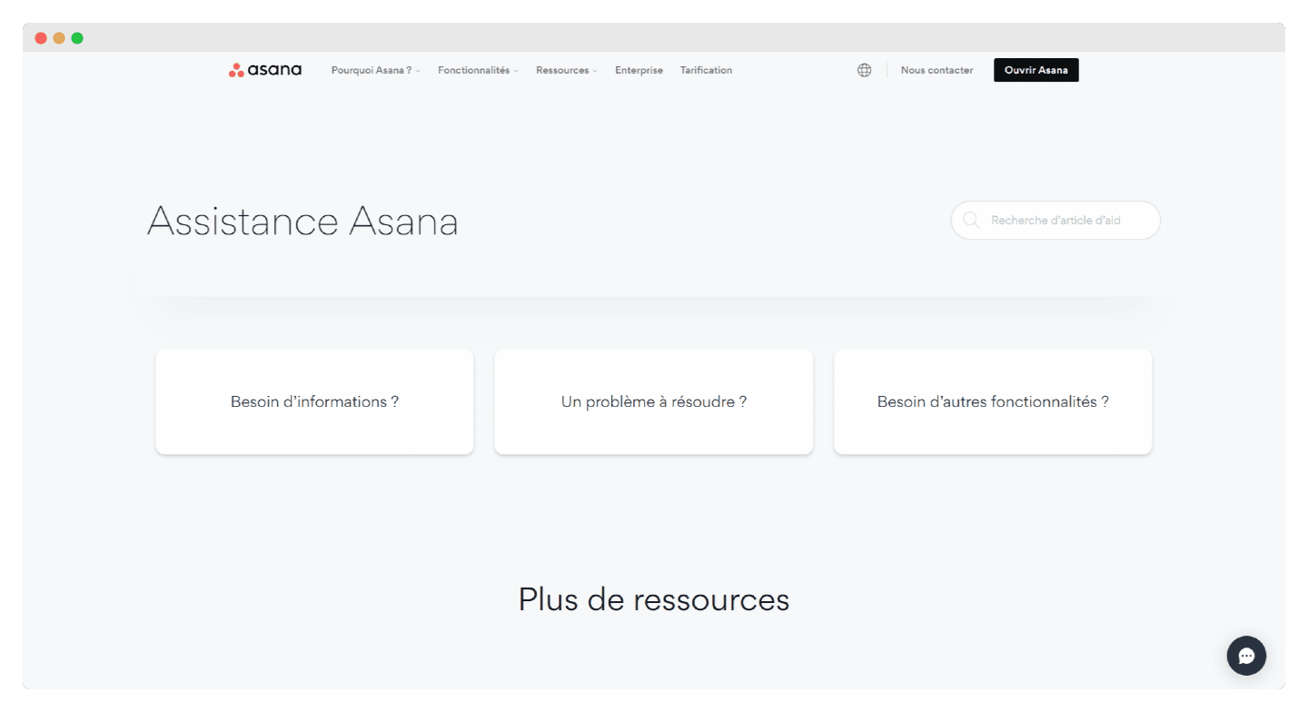Click the green maximize window dot
Screen dimensions: 1308x712
pyautogui.click(x=77, y=38)
